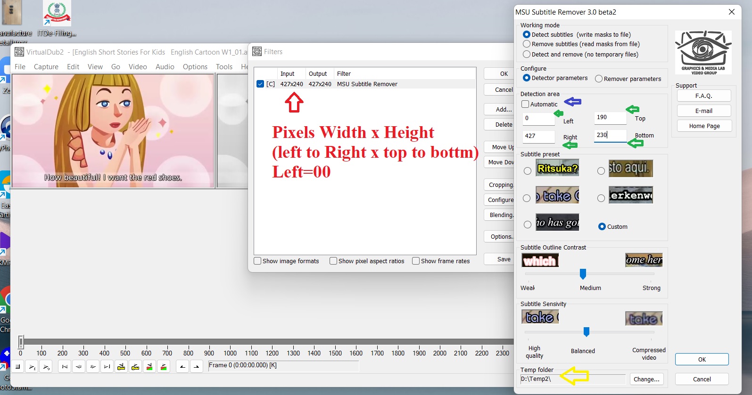This screenshot has width=752, height=395.
Task: Click the Subtitle Sensivity slider handle
Action: point(587,332)
